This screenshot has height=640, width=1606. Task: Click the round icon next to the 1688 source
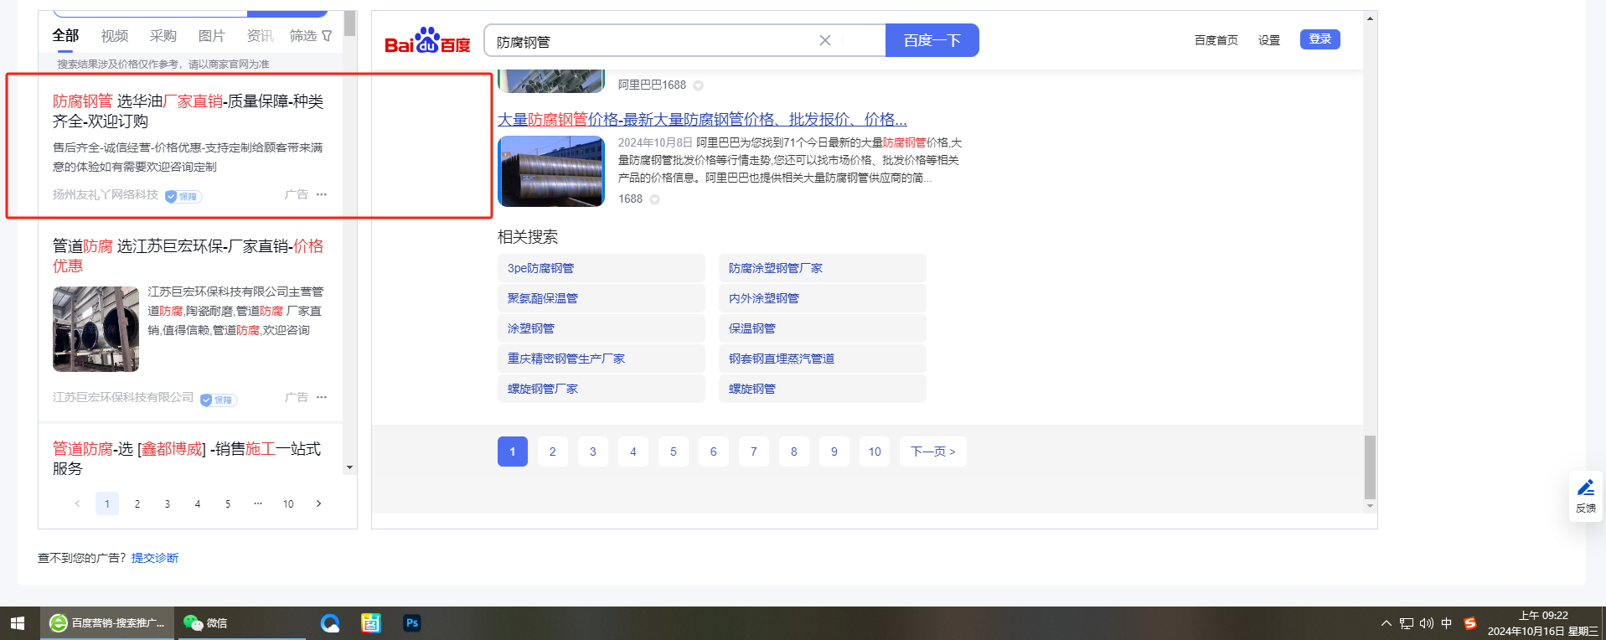[655, 199]
